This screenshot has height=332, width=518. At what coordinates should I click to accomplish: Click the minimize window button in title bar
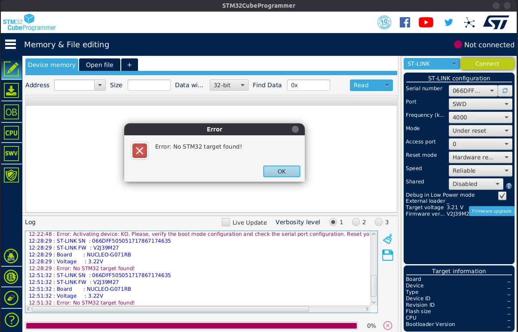(497, 6)
